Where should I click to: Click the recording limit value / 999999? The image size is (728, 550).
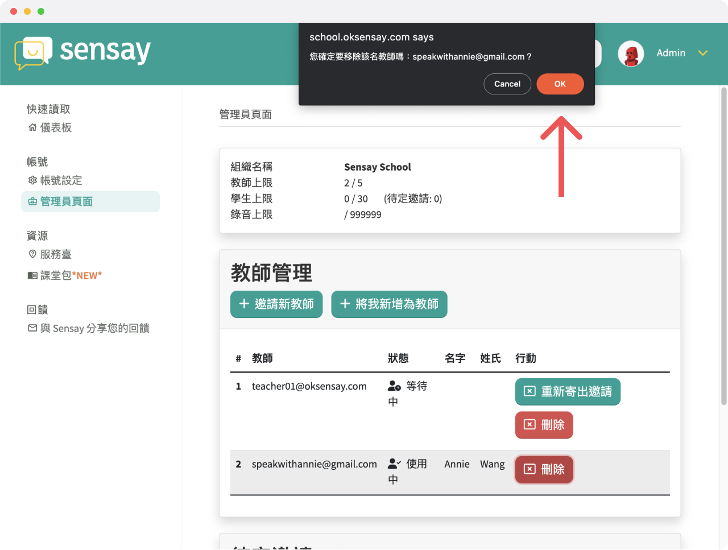pyautogui.click(x=363, y=214)
